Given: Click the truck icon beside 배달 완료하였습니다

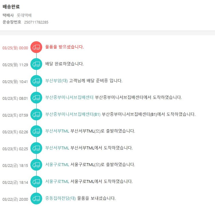Looking at the screenshot, I should [36, 64].
